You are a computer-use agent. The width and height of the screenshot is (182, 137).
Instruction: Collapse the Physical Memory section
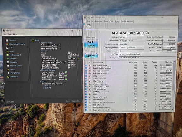click(40, 70)
